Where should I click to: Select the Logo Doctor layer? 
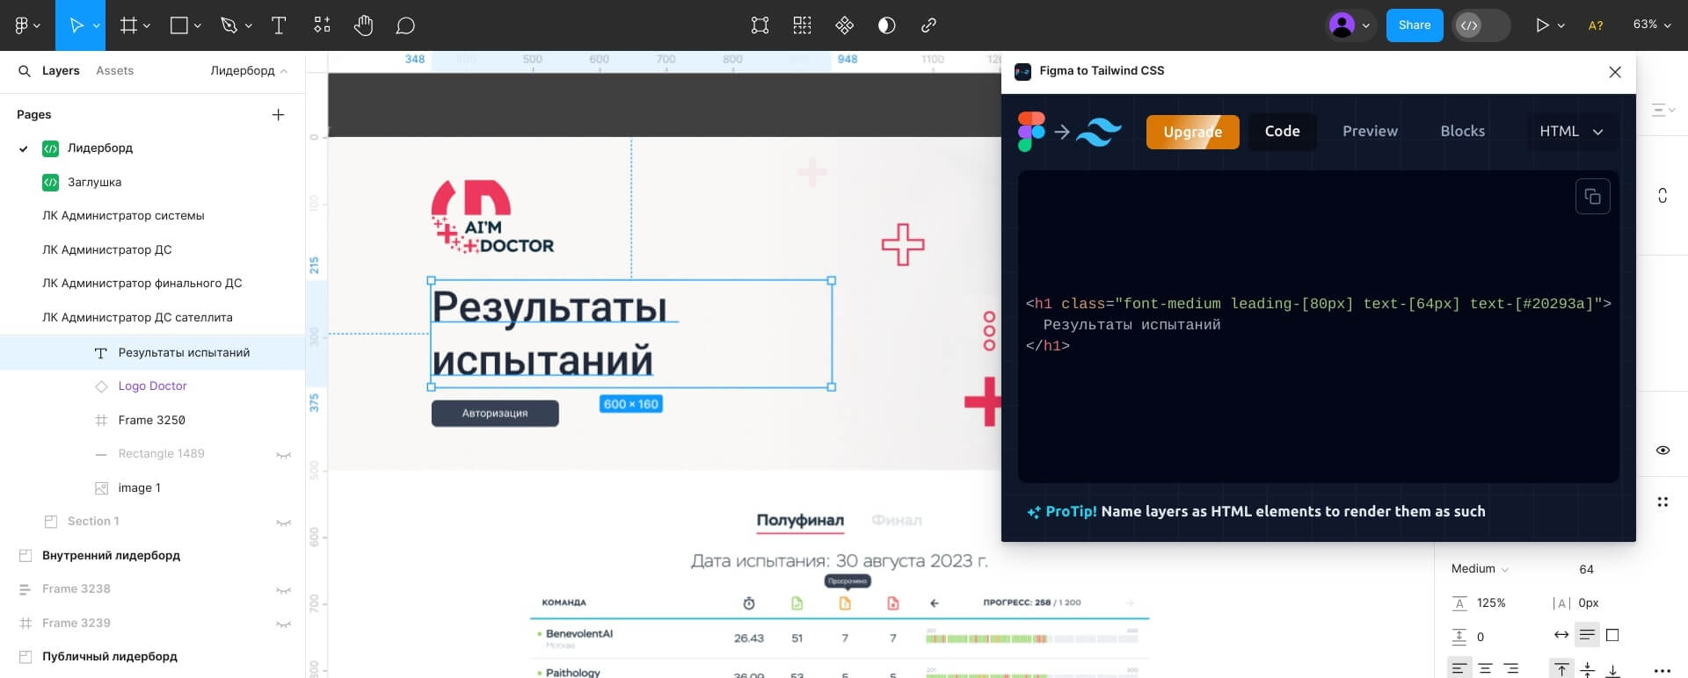pyautogui.click(x=153, y=386)
